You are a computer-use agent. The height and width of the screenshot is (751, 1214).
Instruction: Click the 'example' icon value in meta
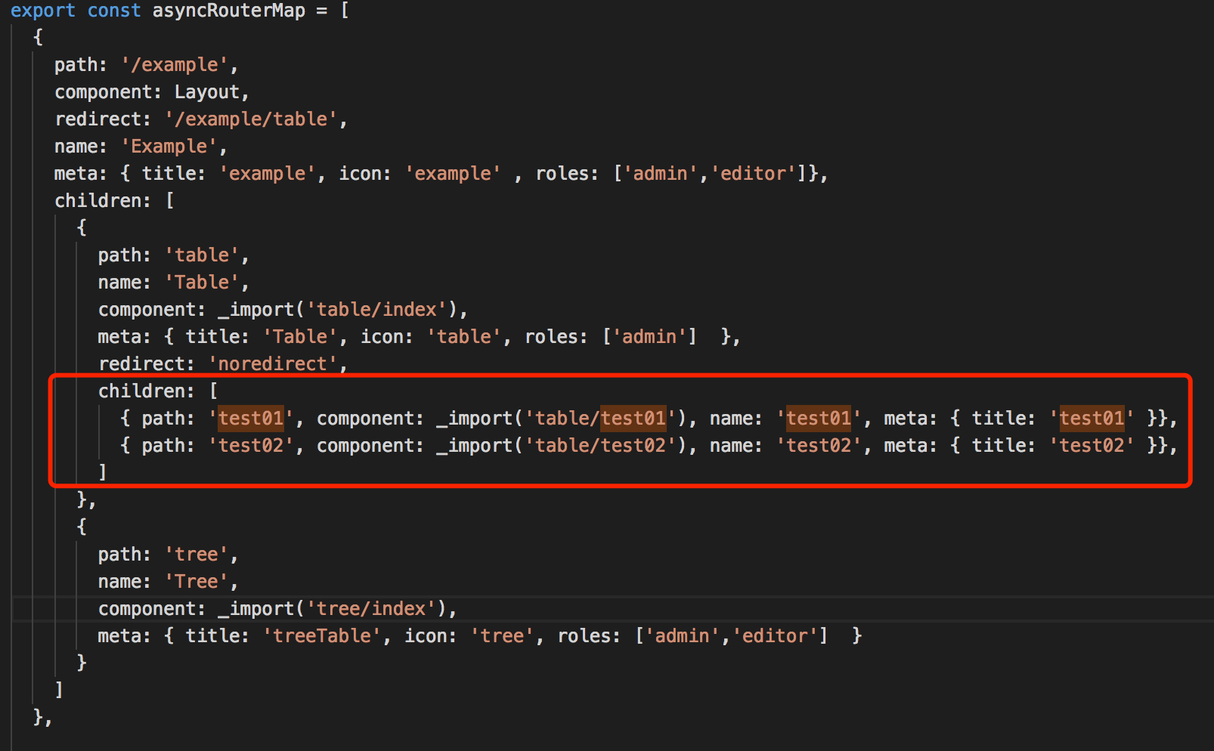click(452, 173)
